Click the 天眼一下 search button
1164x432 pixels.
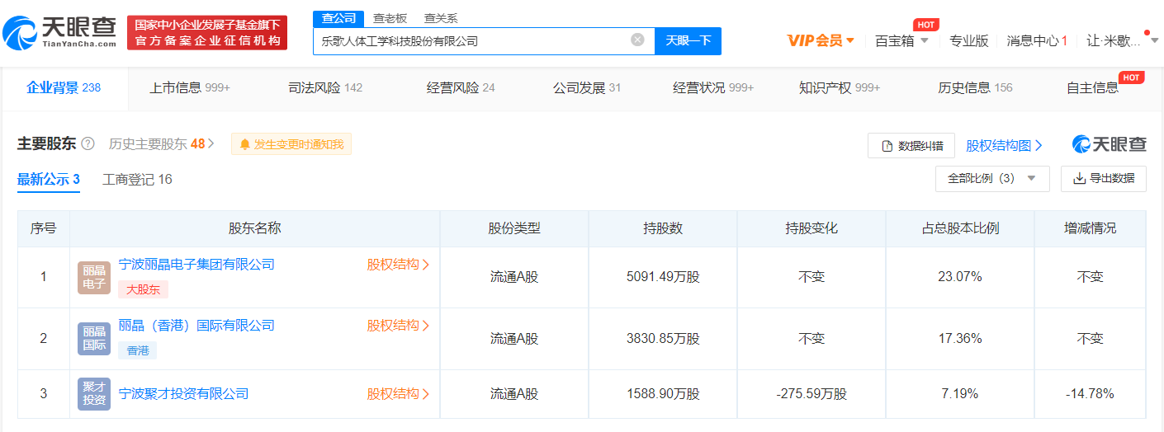click(x=688, y=40)
